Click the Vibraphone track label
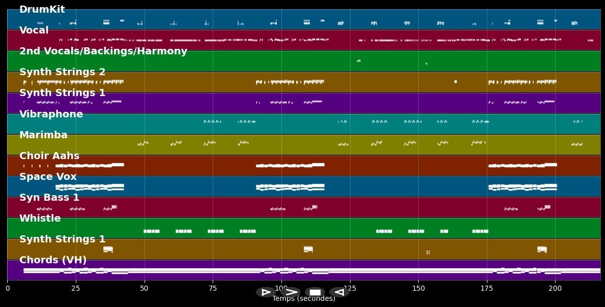605x307 pixels. (51, 114)
